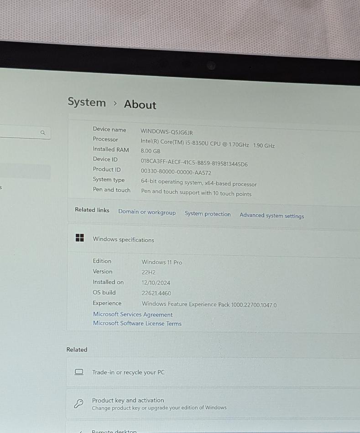
Task: Click the laptop icon for Trade-in or recycle
Action: point(79,372)
